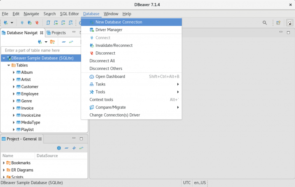
Task: Open the SQL Editor menu
Action: 69,14
